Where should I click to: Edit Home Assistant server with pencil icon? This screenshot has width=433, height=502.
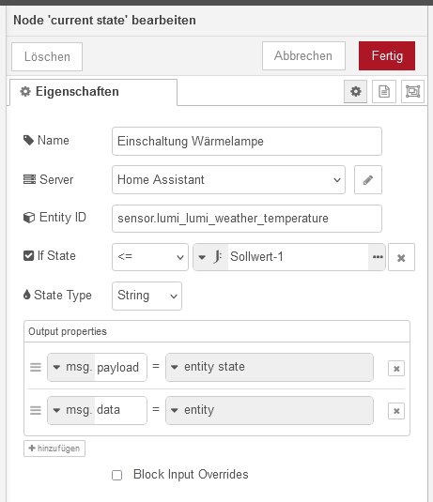(x=368, y=179)
